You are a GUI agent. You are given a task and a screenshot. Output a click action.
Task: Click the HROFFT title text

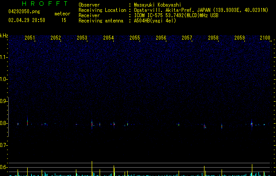pyautogui.click(x=45, y=4)
